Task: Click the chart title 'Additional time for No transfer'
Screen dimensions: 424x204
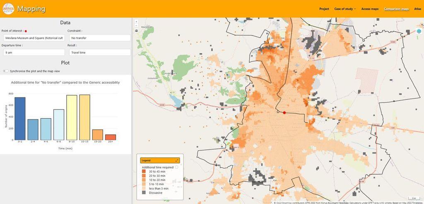Action: 65,83
